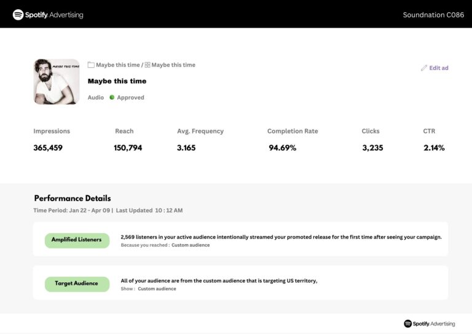Click the folder icon in breadcrumb

91,65
